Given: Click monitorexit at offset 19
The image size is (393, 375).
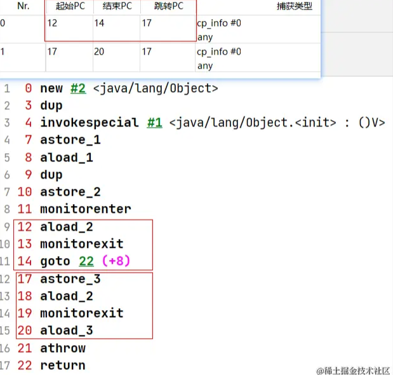Looking at the screenshot, I should point(82,313).
